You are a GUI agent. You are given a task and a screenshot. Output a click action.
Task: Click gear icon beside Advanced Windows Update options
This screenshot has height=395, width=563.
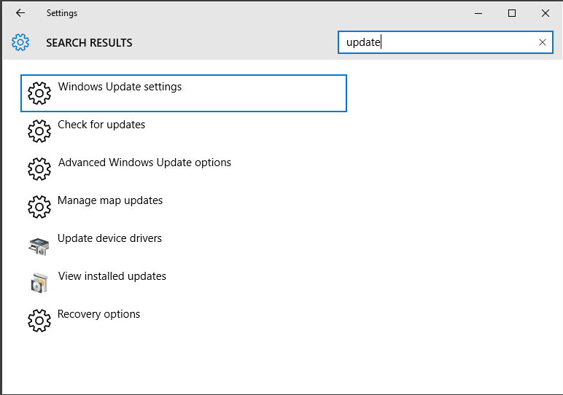(39, 169)
